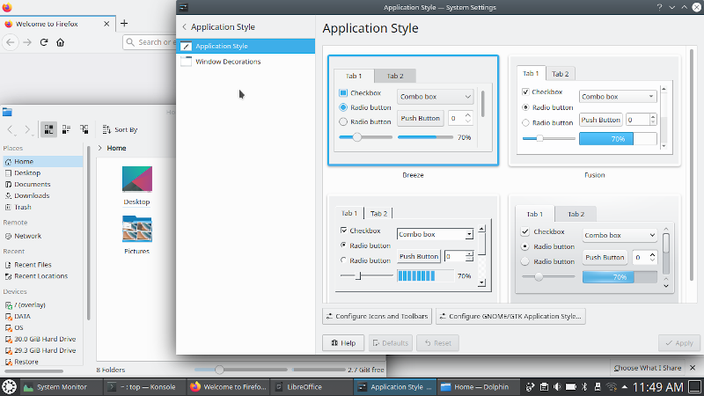Viewport: 704px width, 396px height.
Task: Select second Radio button in Breeze preview
Action: click(x=343, y=121)
